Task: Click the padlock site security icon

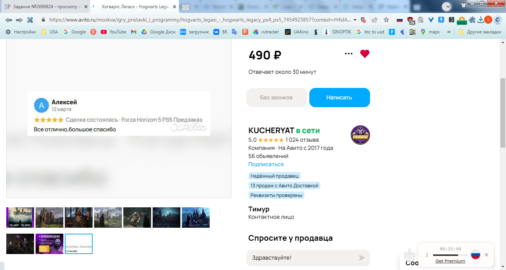Action: 43,20
